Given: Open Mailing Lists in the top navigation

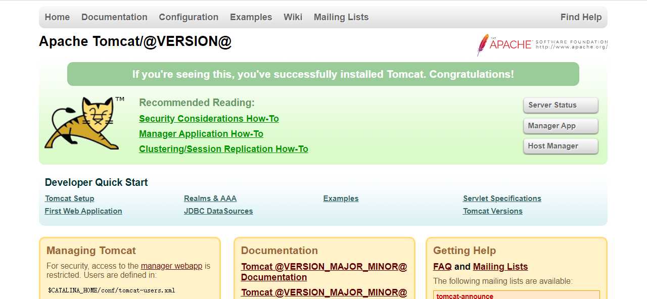Looking at the screenshot, I should tap(341, 17).
